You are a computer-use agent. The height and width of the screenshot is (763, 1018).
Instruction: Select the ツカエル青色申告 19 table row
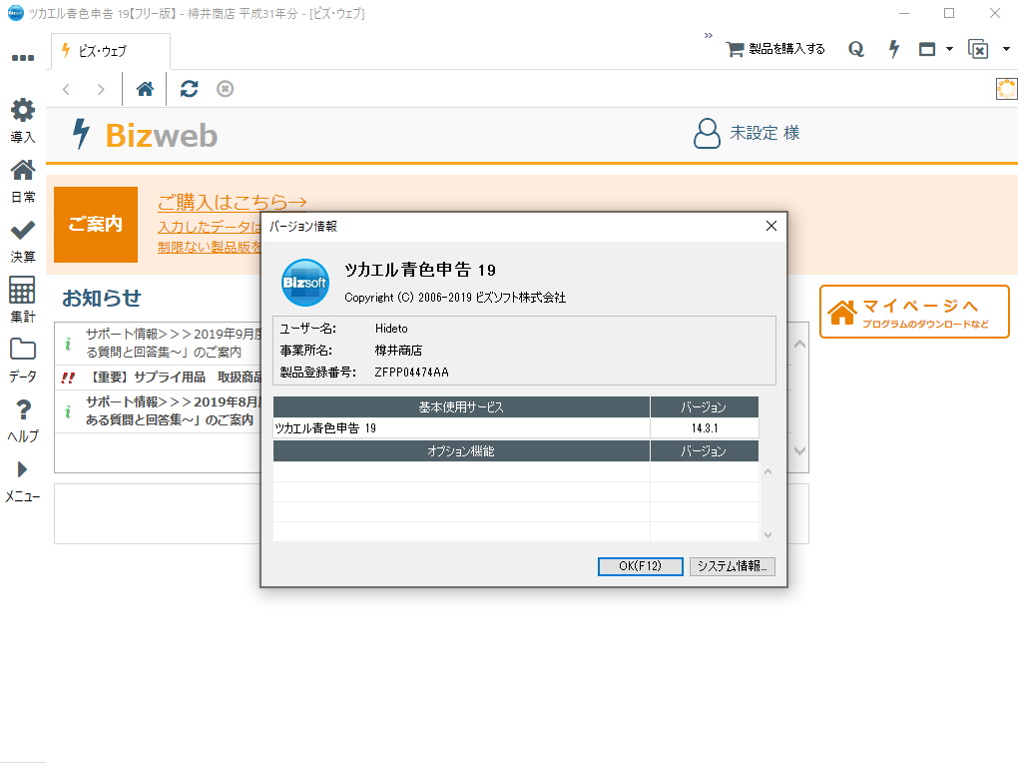tap(516, 428)
